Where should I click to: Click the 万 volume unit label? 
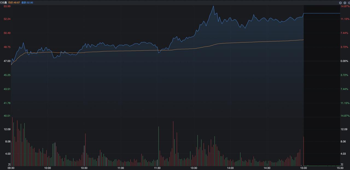click(9, 165)
